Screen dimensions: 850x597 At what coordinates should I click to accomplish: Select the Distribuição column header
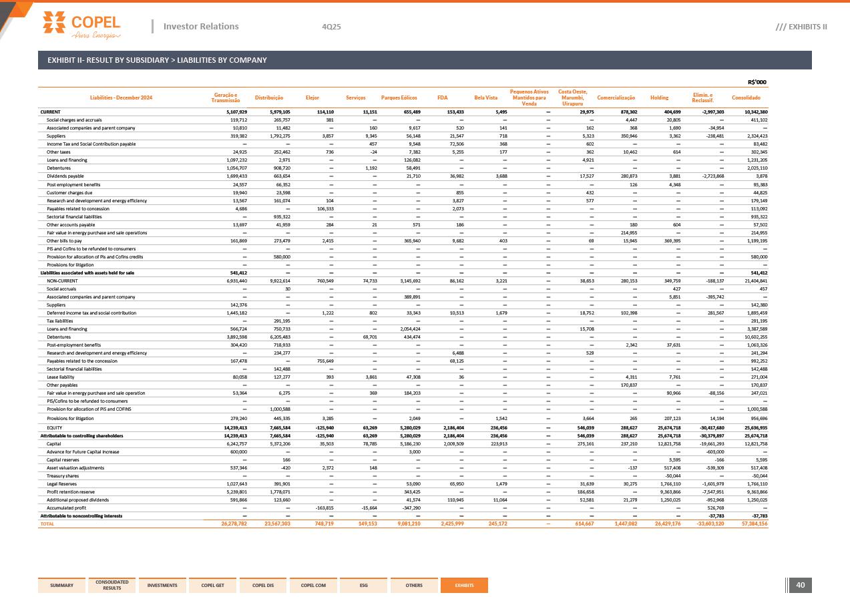[x=269, y=98]
